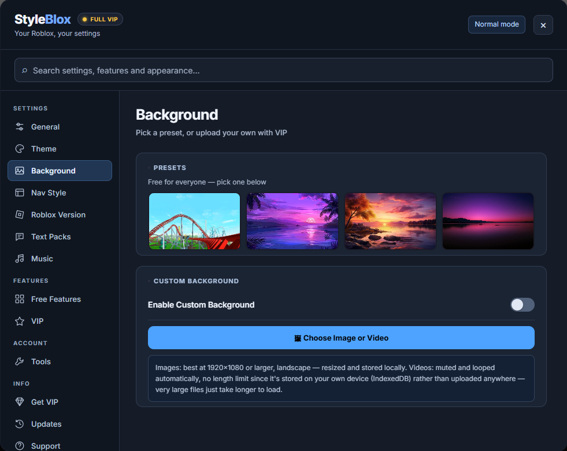The width and height of the screenshot is (567, 451).
Task: Click the Get VIP diamond icon
Action: [20, 402]
